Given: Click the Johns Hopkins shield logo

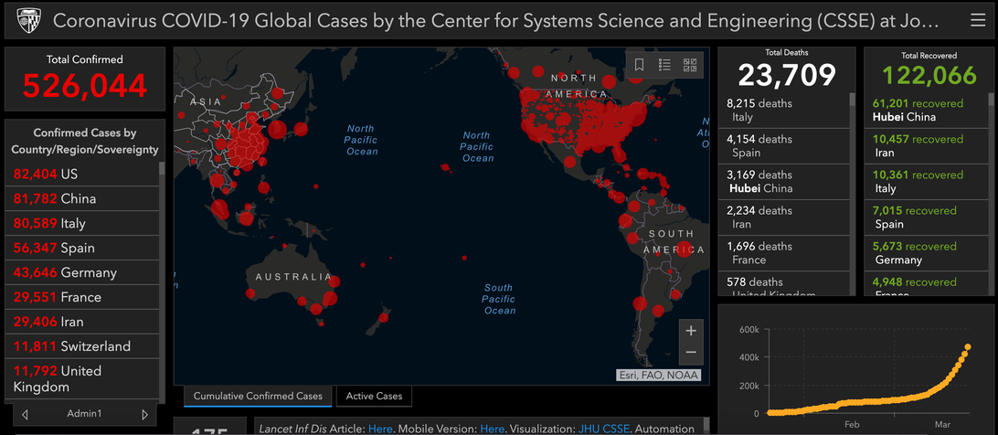Looking at the screenshot, I should click(x=28, y=20).
